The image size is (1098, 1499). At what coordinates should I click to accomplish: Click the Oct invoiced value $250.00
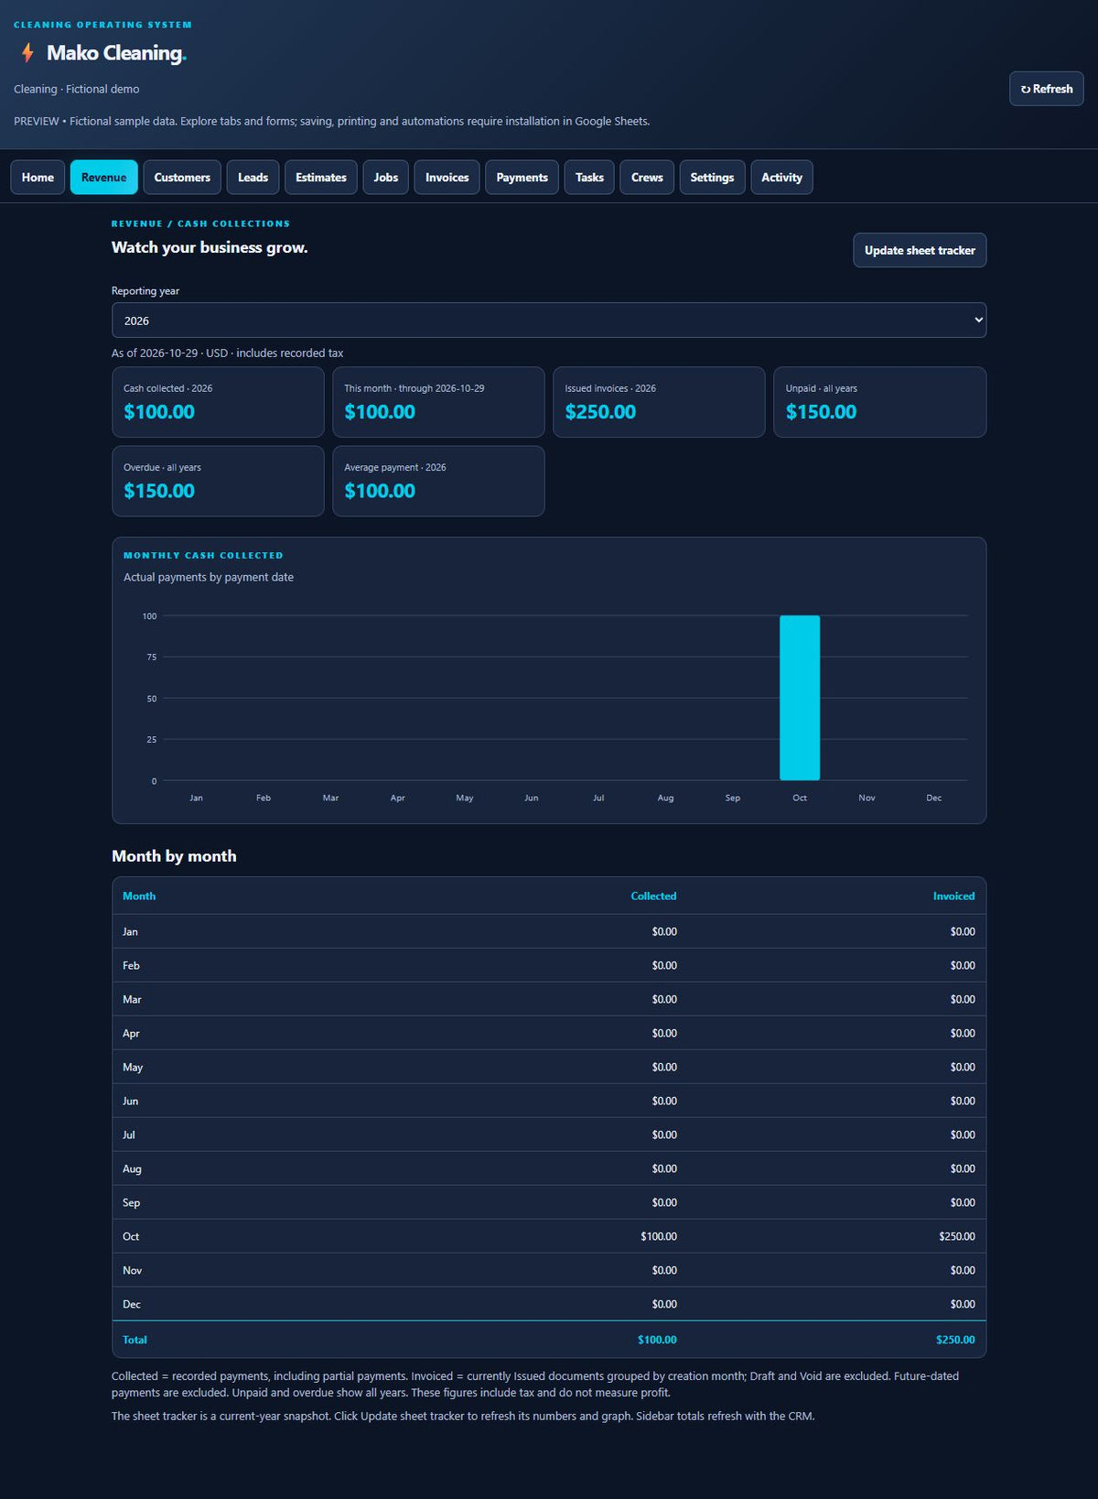point(957,1236)
